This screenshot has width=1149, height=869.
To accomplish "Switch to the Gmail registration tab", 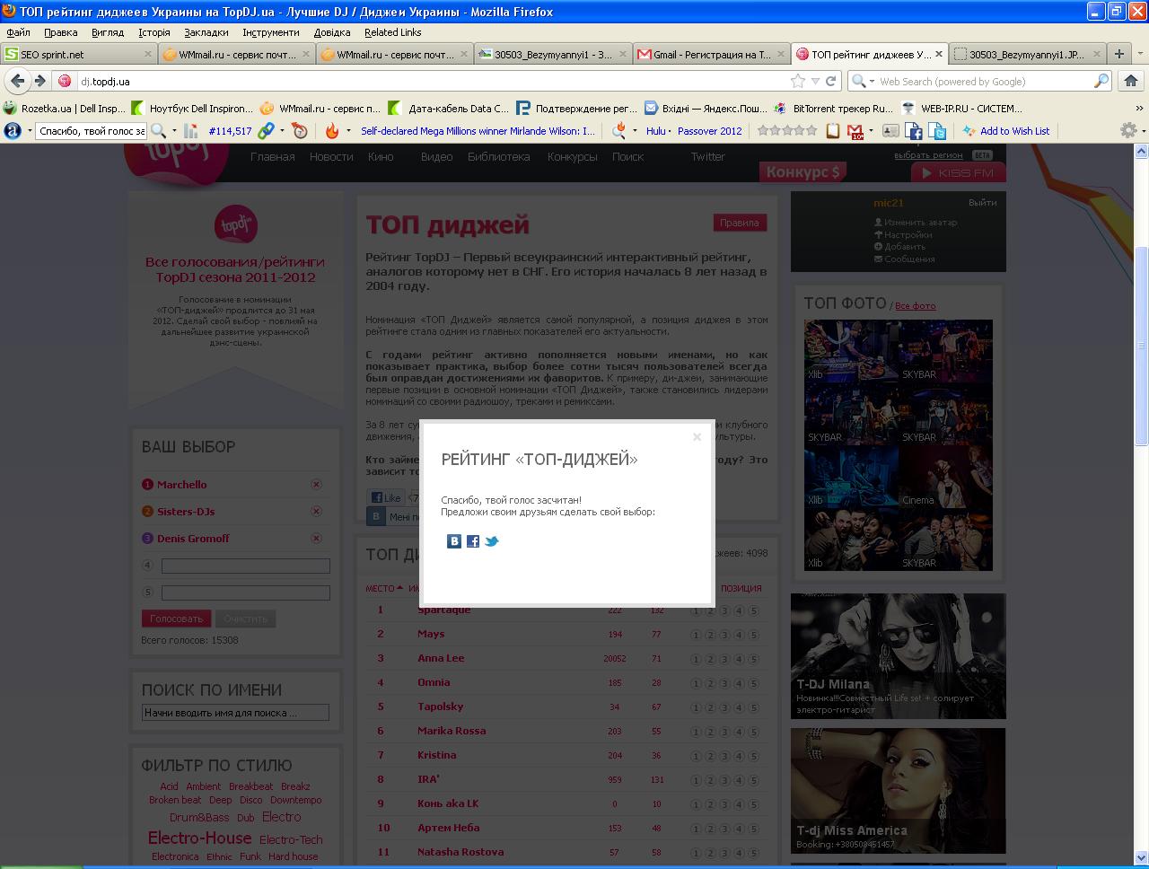I will 712,54.
